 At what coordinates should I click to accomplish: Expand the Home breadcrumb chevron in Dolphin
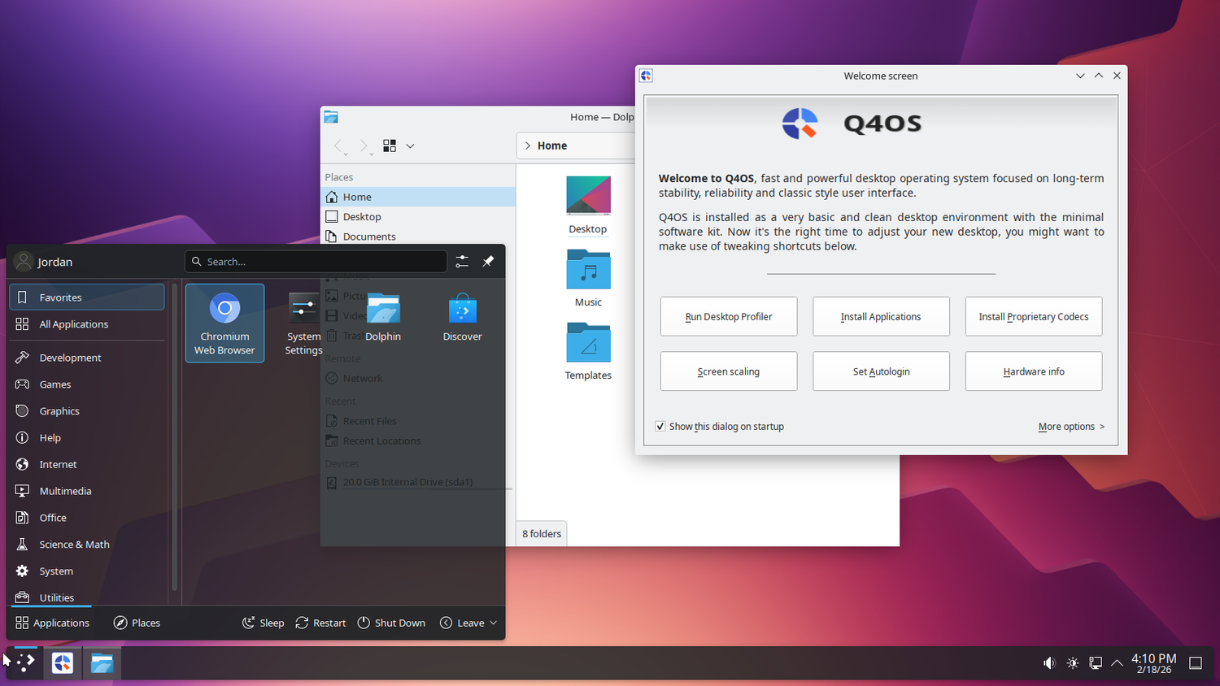tap(528, 145)
